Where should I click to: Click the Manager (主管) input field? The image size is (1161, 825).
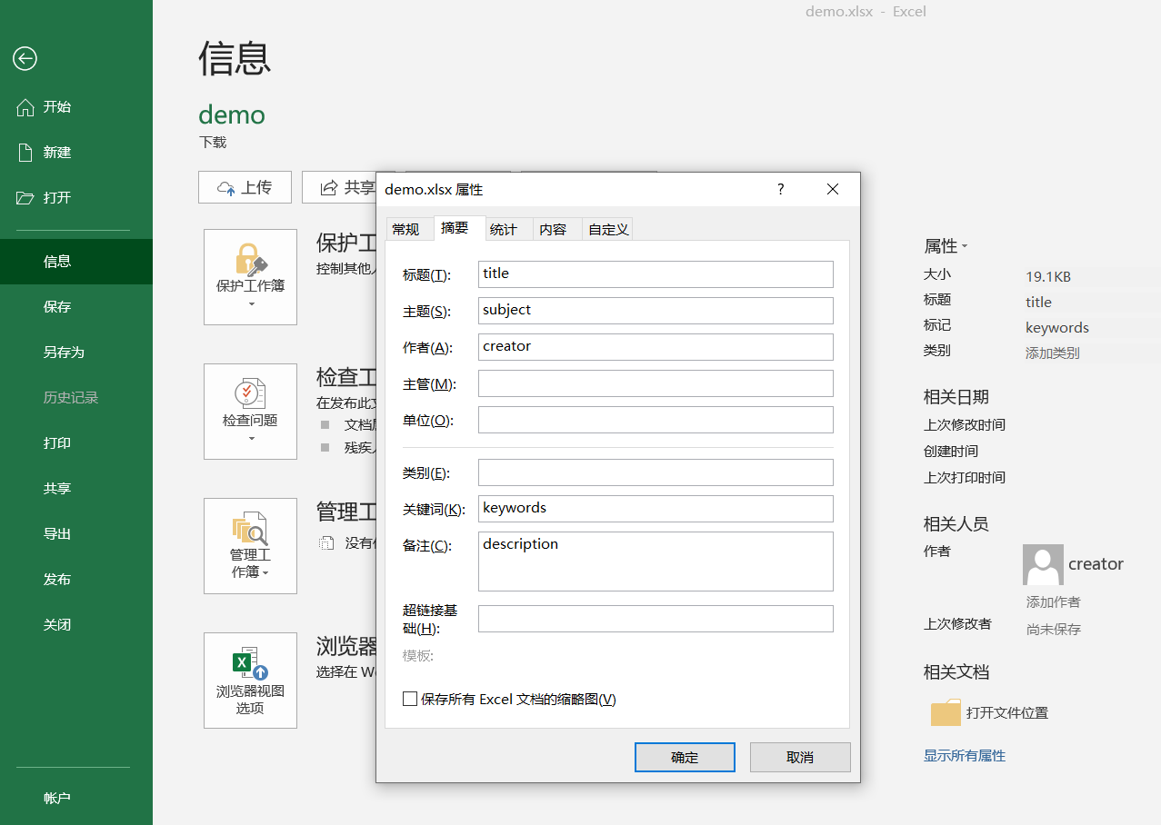point(656,383)
